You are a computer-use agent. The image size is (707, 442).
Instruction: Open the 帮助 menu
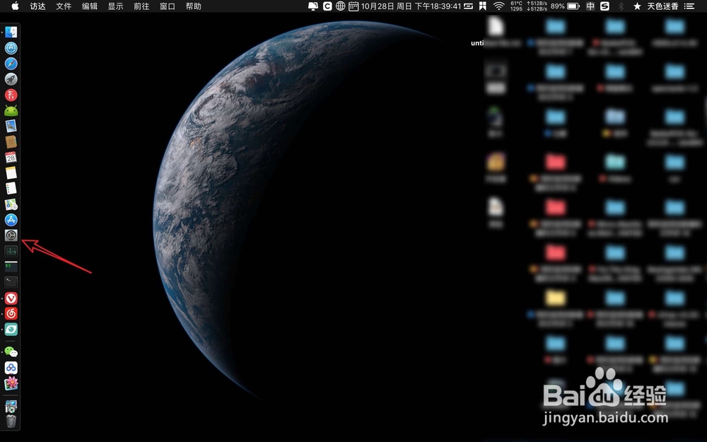click(x=194, y=6)
